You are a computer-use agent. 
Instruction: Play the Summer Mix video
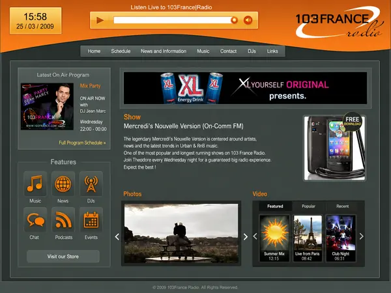coord(274,238)
